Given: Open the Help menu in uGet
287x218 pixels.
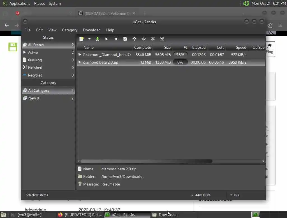Looking at the screenshot, I should coord(110,30).
